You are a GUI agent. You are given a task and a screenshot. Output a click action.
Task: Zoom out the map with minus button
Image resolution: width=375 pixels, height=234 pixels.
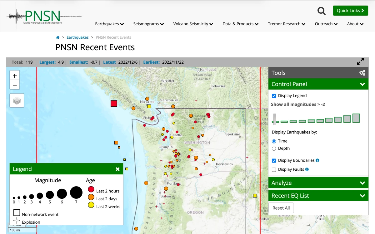pyautogui.click(x=15, y=85)
